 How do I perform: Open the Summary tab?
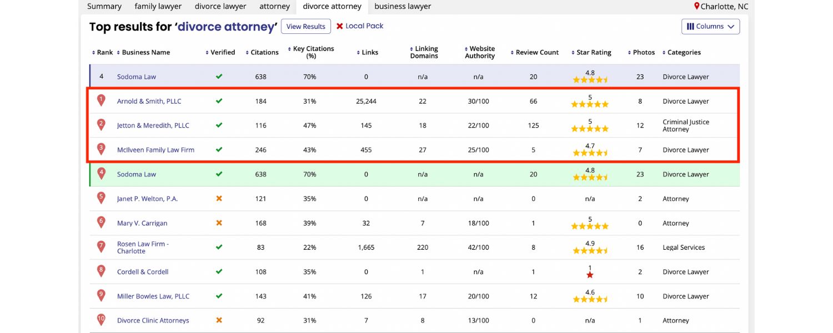click(104, 6)
